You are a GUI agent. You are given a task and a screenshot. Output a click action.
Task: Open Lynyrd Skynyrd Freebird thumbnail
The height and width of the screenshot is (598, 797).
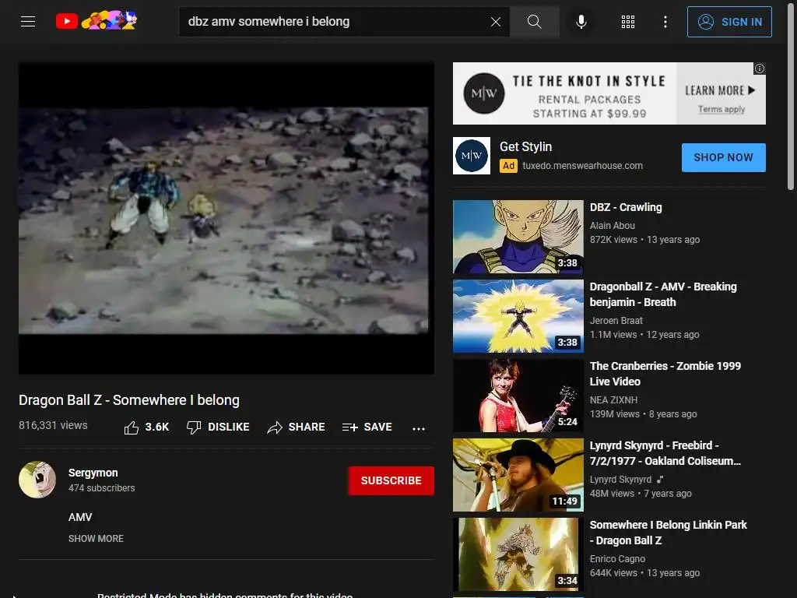point(518,474)
